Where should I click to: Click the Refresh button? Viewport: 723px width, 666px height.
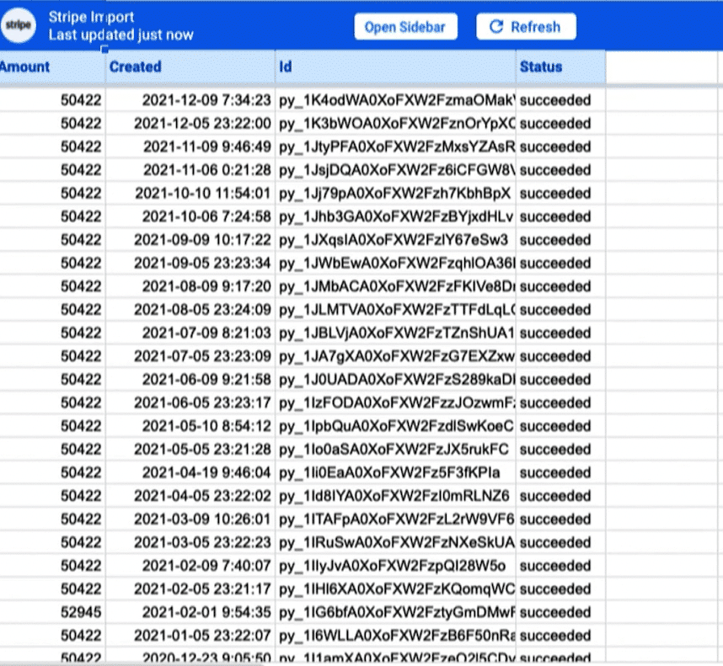(x=526, y=27)
